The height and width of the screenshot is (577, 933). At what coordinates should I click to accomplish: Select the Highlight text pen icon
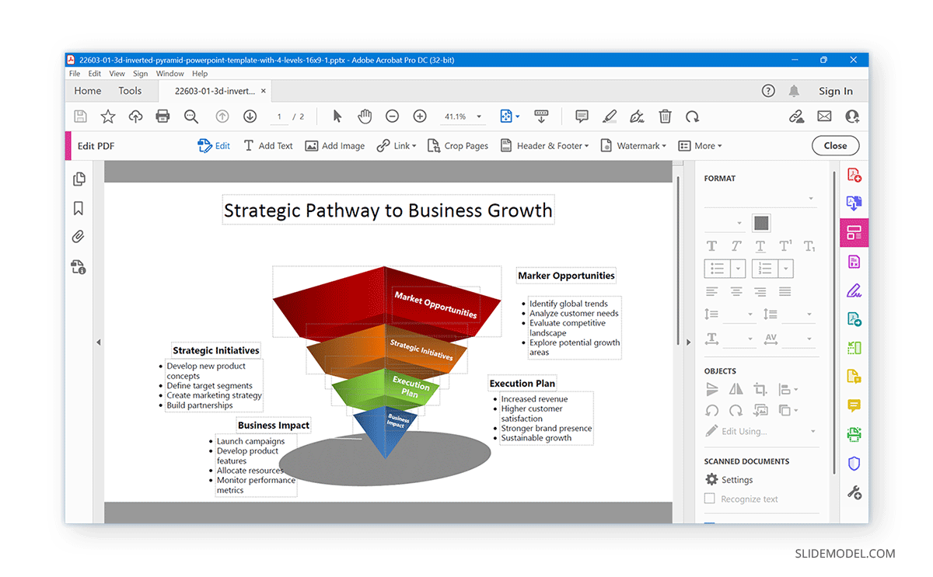click(x=610, y=116)
